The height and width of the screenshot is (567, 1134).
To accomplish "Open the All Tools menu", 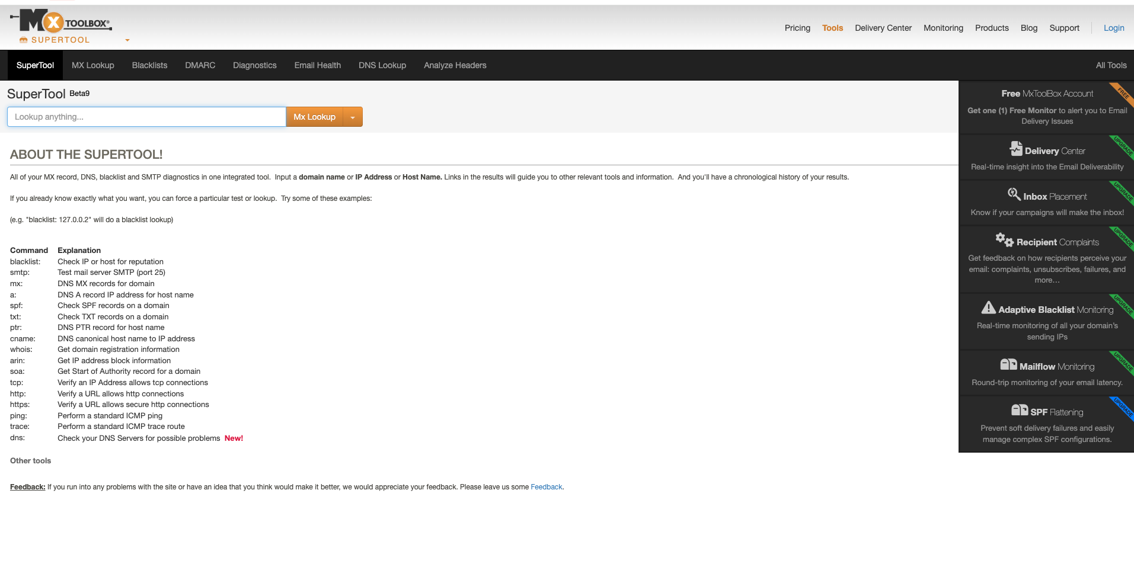I will [x=1111, y=65].
